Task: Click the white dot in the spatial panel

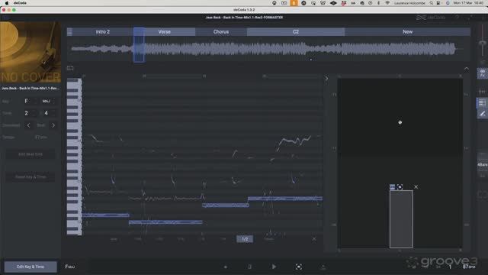Action: pyautogui.click(x=400, y=122)
